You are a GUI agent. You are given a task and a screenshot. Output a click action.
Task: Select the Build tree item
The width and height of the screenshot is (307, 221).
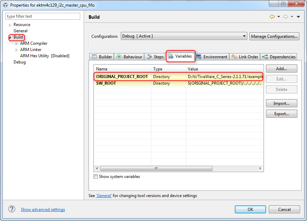[x=18, y=37]
